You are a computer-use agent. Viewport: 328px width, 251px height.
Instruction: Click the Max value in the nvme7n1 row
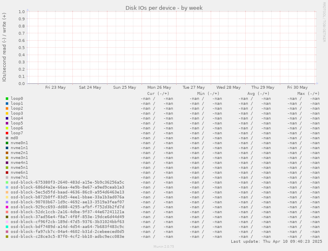304,177
